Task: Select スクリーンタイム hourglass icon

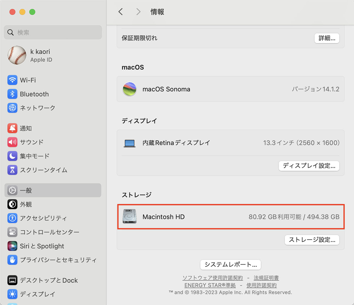Action: click(12, 170)
